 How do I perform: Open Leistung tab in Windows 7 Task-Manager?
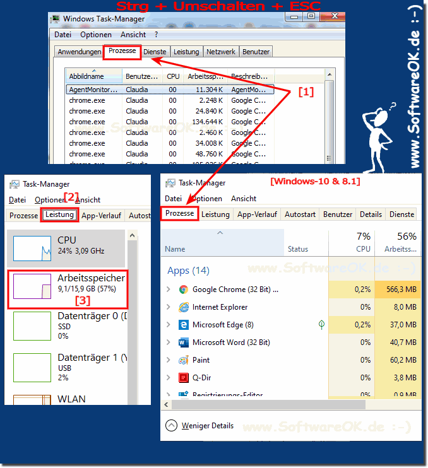point(186,52)
